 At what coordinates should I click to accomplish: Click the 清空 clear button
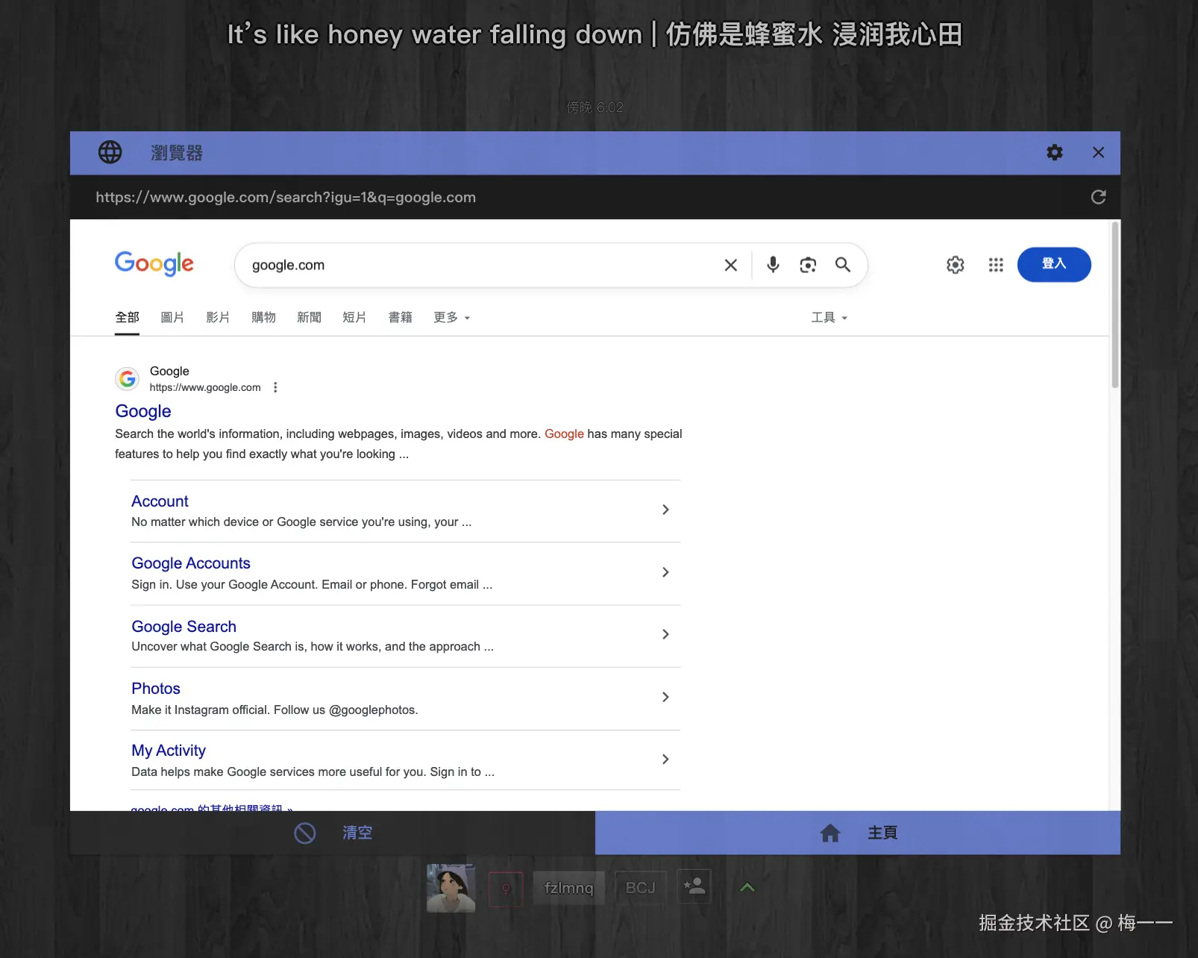(333, 833)
